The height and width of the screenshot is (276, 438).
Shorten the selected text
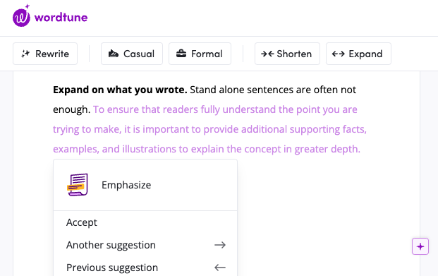tap(287, 54)
